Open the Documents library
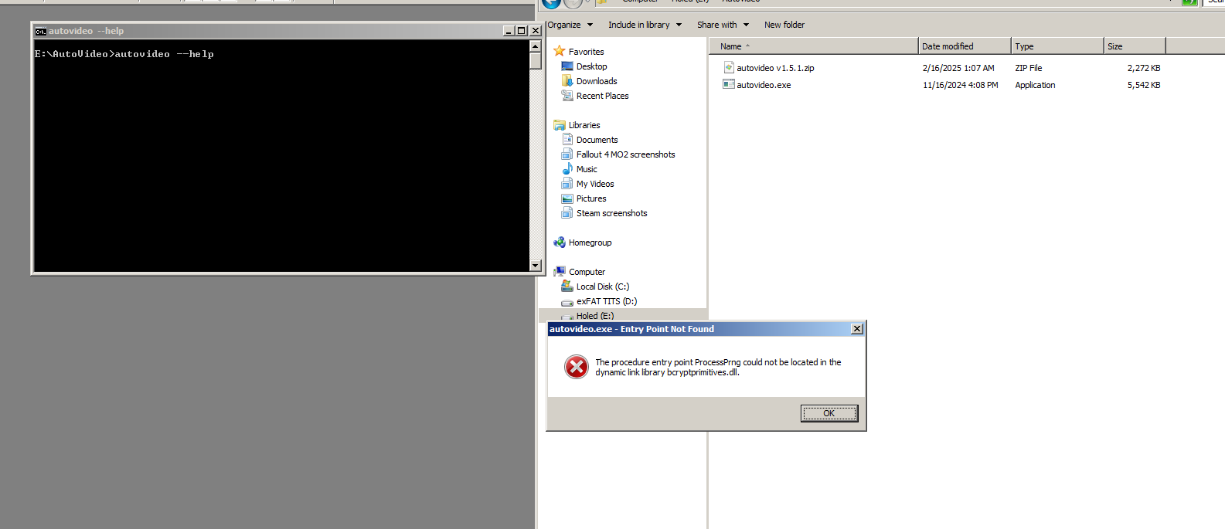 597,140
